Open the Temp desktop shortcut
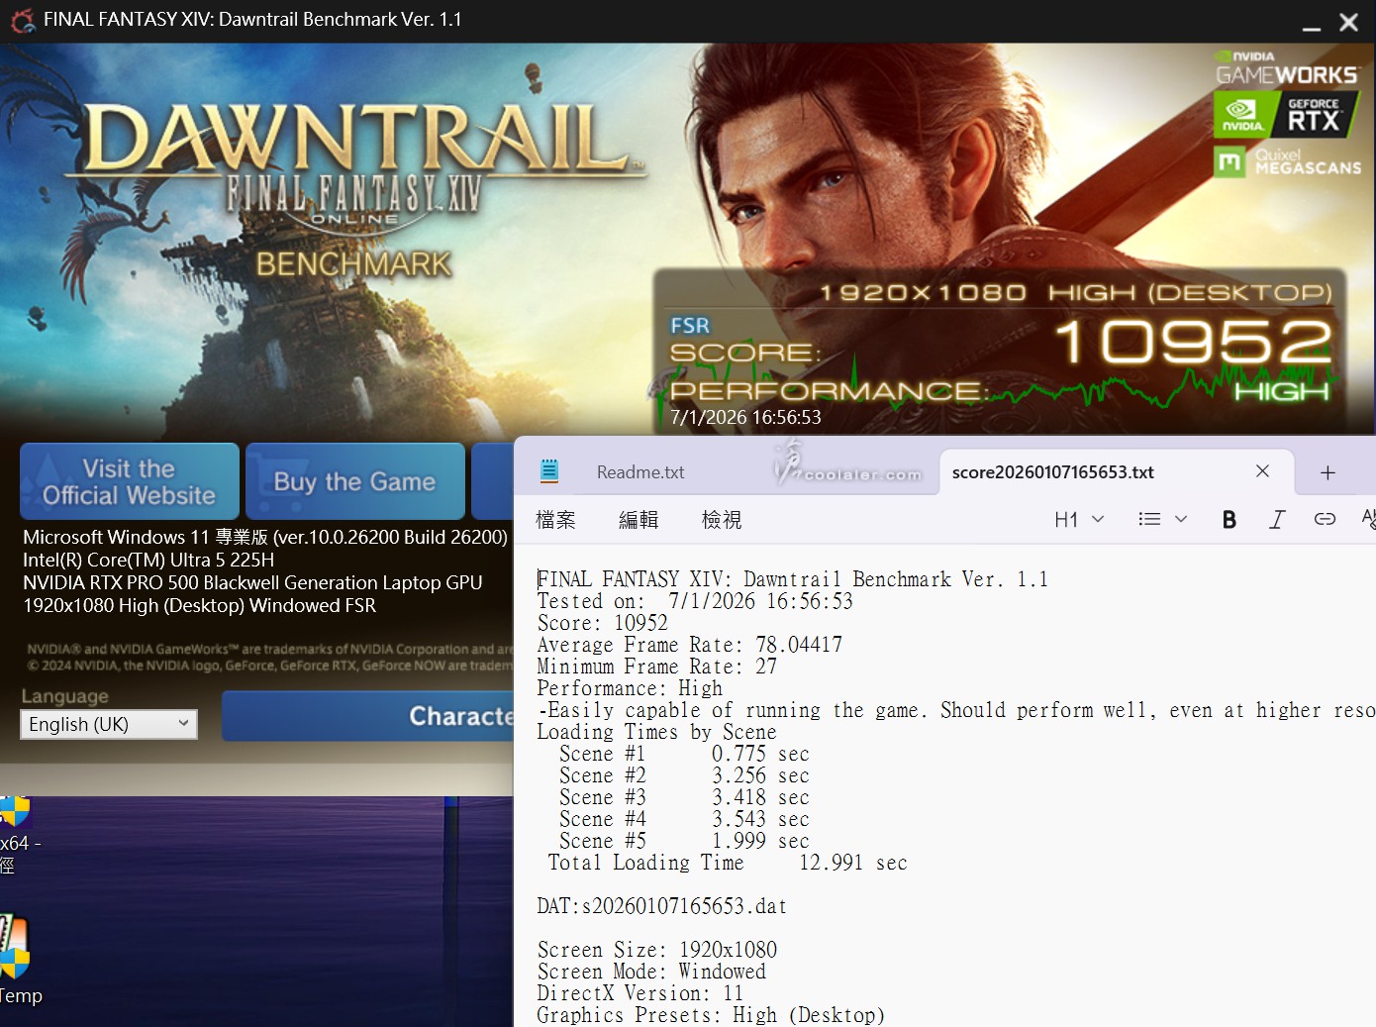Image resolution: width=1376 pixels, height=1027 pixels. pos(16,951)
